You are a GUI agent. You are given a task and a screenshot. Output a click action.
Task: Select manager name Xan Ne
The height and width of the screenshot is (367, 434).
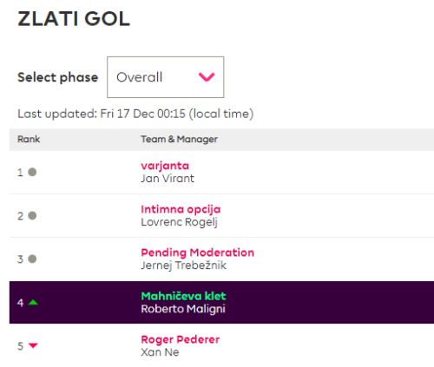click(160, 352)
